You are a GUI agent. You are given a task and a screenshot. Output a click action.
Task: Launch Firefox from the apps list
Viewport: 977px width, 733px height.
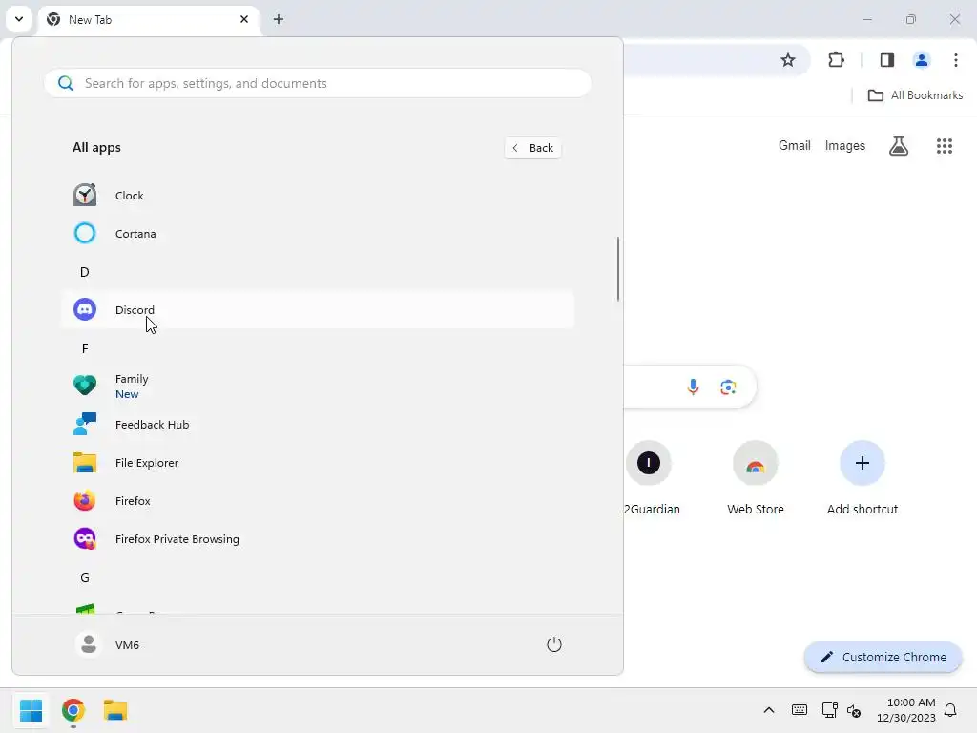click(x=317, y=500)
